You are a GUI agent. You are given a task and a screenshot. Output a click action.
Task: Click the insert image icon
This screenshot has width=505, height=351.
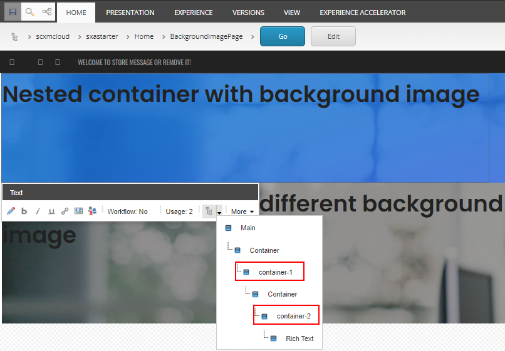tap(78, 211)
